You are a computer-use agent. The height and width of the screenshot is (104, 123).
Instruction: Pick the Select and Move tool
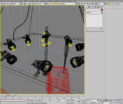click(33, 4)
